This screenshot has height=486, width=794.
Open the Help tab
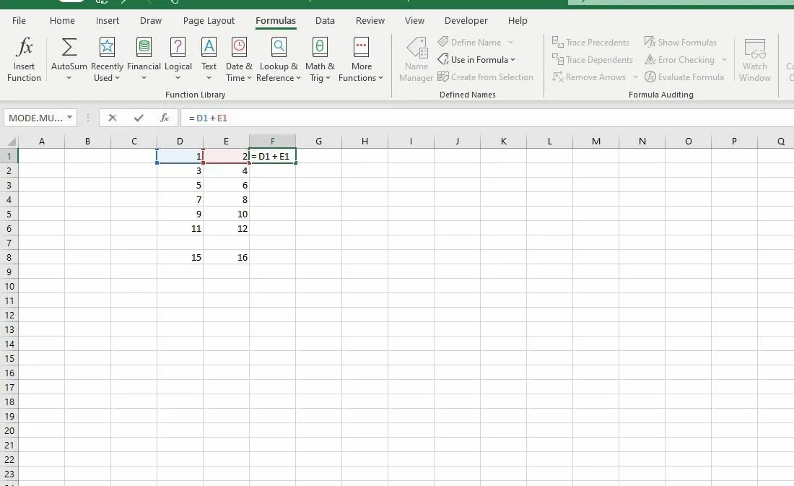(x=518, y=21)
